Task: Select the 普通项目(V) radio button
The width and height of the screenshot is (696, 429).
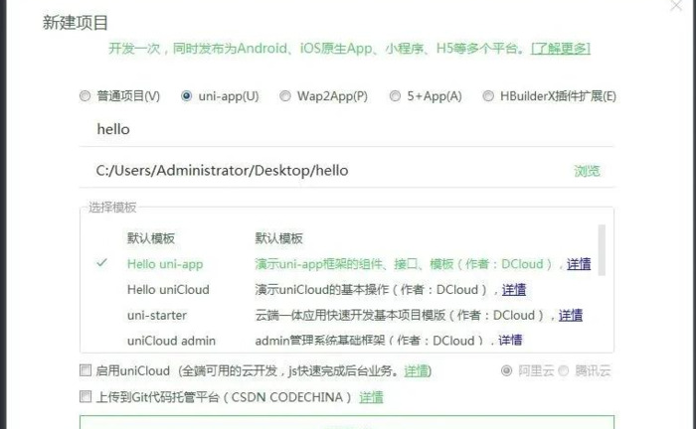Action: 85,96
